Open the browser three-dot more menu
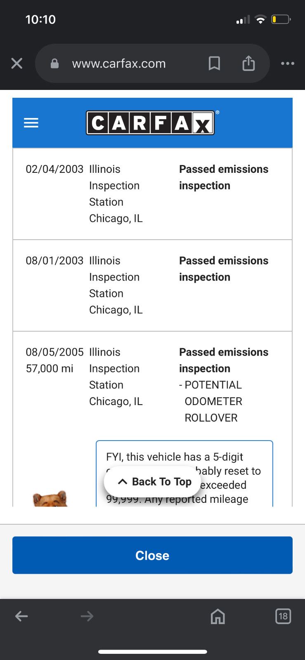The image size is (305, 660). [288, 63]
